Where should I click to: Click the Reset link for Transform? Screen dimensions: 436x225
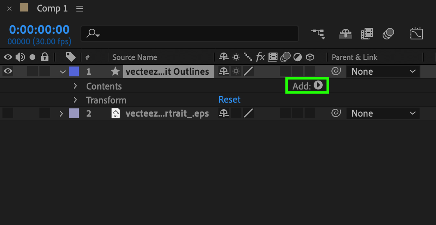click(x=229, y=100)
